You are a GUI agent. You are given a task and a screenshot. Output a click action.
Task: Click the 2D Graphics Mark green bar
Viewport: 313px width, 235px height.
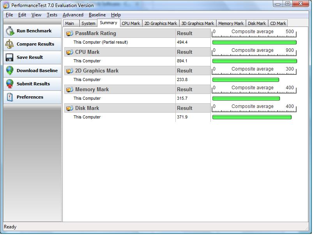pyautogui.click(x=246, y=80)
